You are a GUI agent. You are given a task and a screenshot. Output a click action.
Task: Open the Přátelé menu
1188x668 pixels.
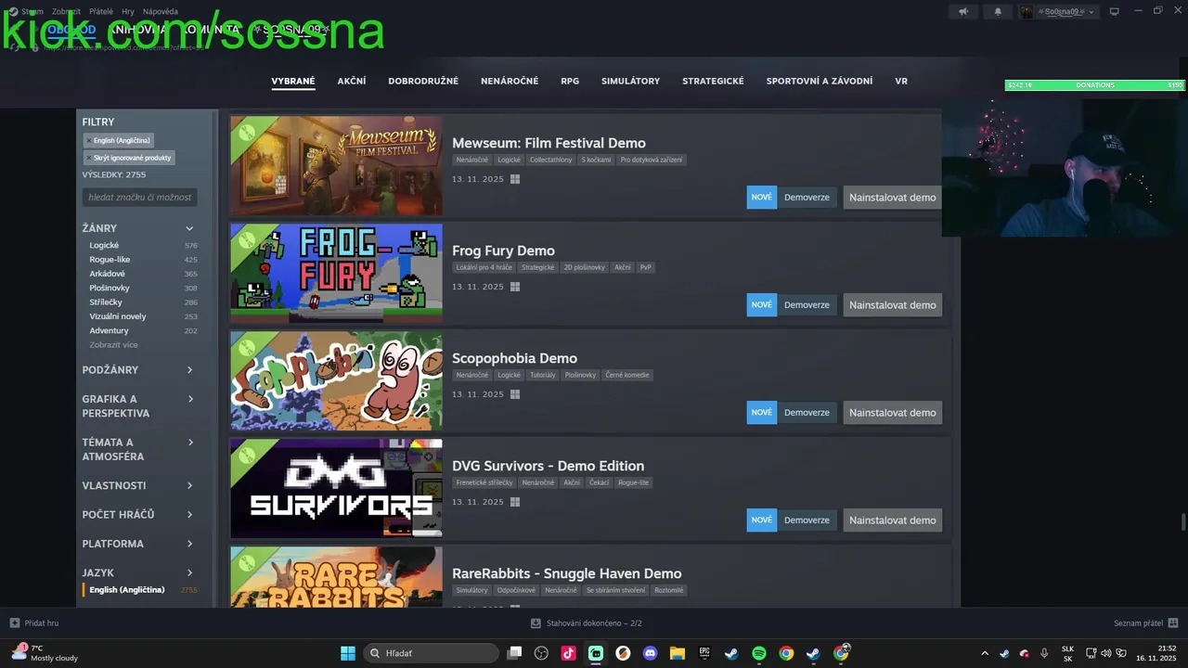101,11
